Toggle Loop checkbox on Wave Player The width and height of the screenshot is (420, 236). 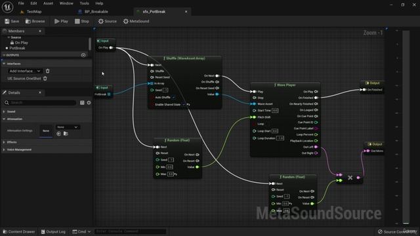[254, 124]
